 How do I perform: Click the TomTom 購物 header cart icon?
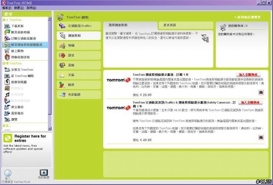click(61, 17)
